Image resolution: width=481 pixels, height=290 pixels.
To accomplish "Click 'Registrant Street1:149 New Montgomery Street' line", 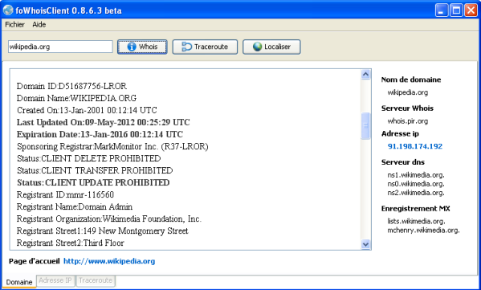I will tap(103, 231).
